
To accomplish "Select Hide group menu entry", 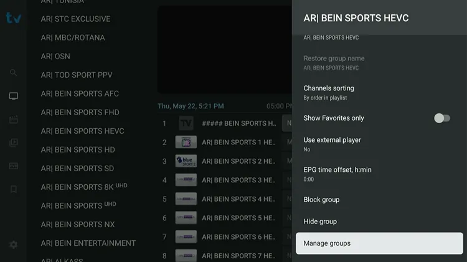I will [379, 222].
